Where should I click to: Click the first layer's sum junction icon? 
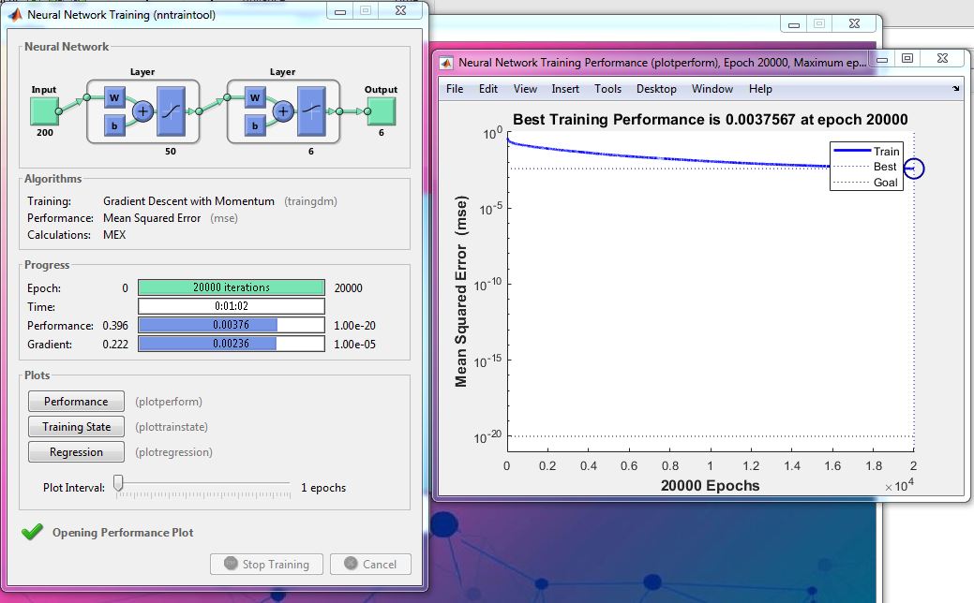pyautogui.click(x=142, y=111)
